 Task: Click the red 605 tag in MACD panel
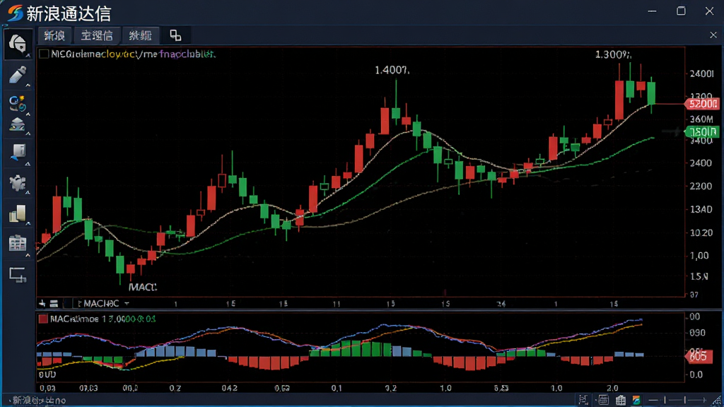point(699,356)
